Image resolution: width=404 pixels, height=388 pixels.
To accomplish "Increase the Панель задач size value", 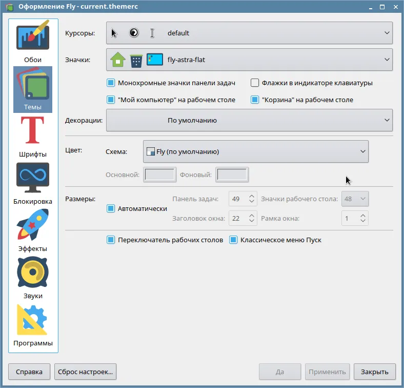I will 252,197.
